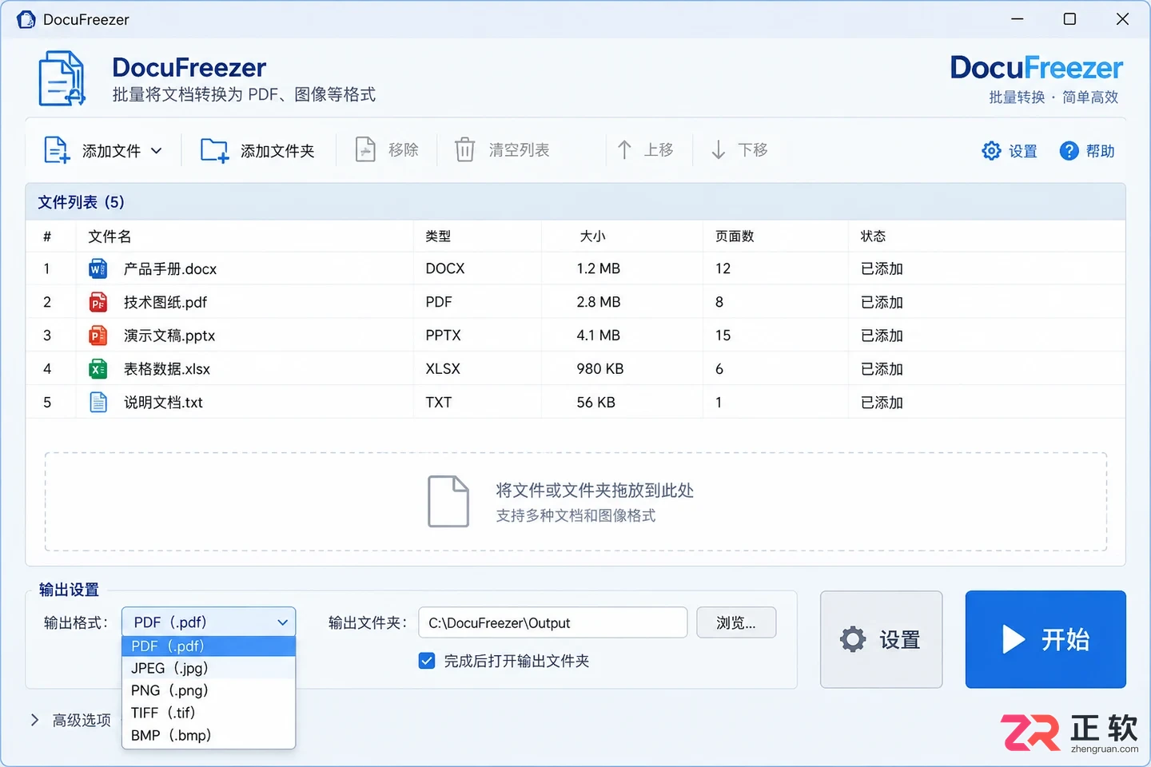Click the Word icon of 产品手册.docx

98,268
